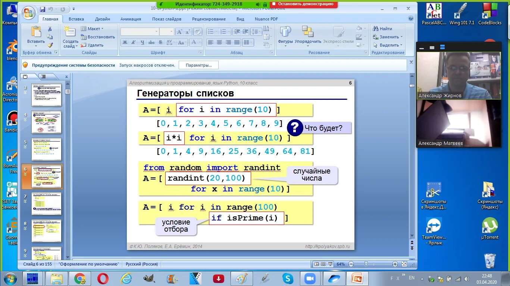Open Skype from the taskbar

coord(287,278)
